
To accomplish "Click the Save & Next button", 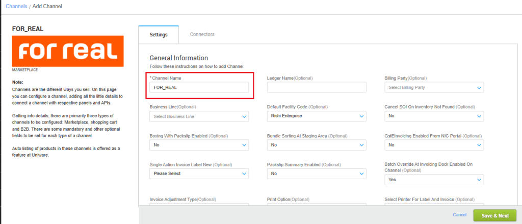I will [494, 215].
